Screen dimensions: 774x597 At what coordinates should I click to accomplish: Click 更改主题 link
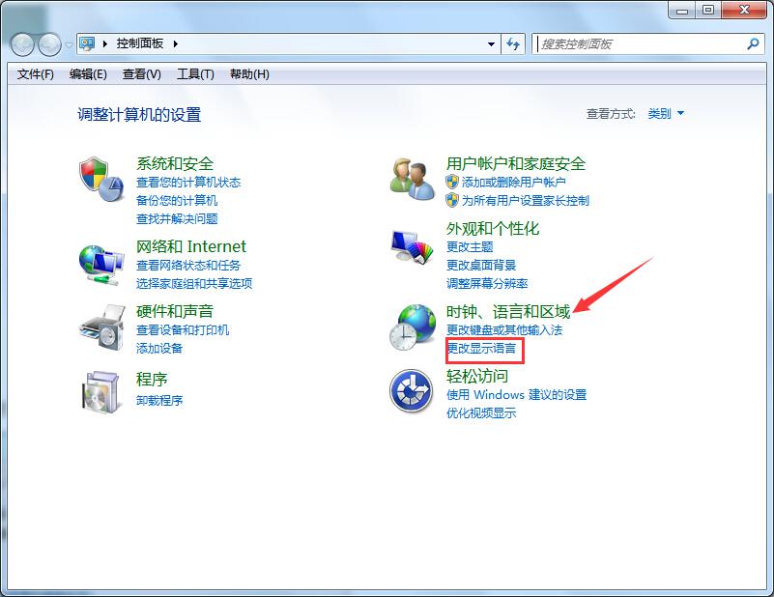pyautogui.click(x=470, y=246)
